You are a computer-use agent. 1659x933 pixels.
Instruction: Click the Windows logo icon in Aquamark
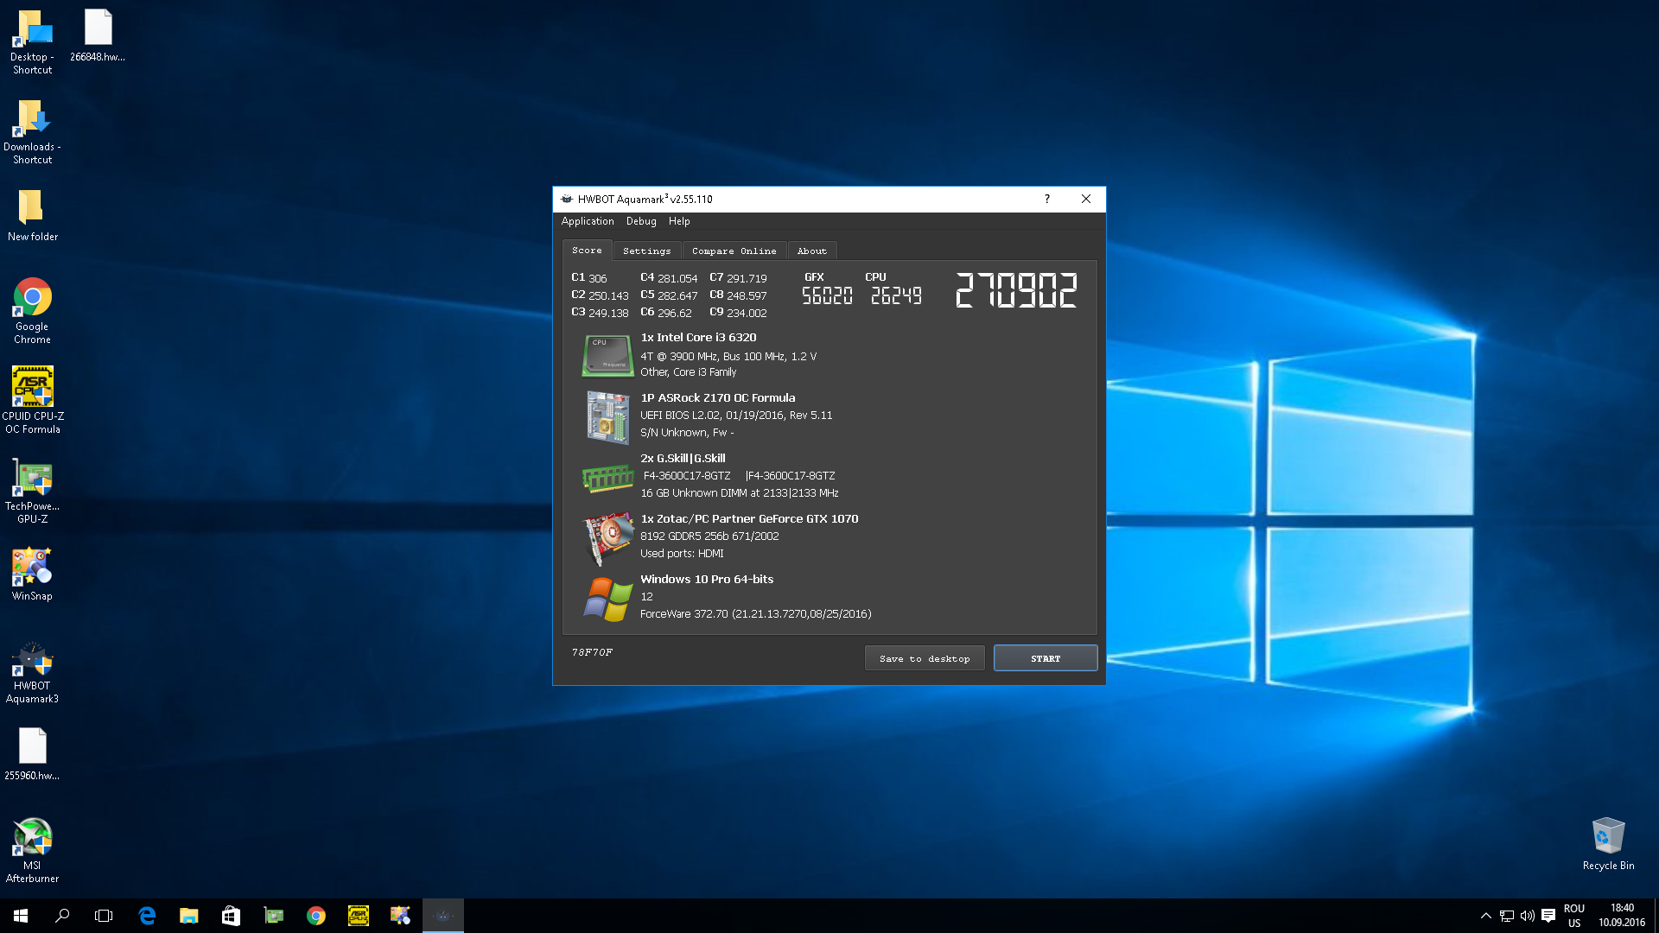pyautogui.click(x=607, y=599)
